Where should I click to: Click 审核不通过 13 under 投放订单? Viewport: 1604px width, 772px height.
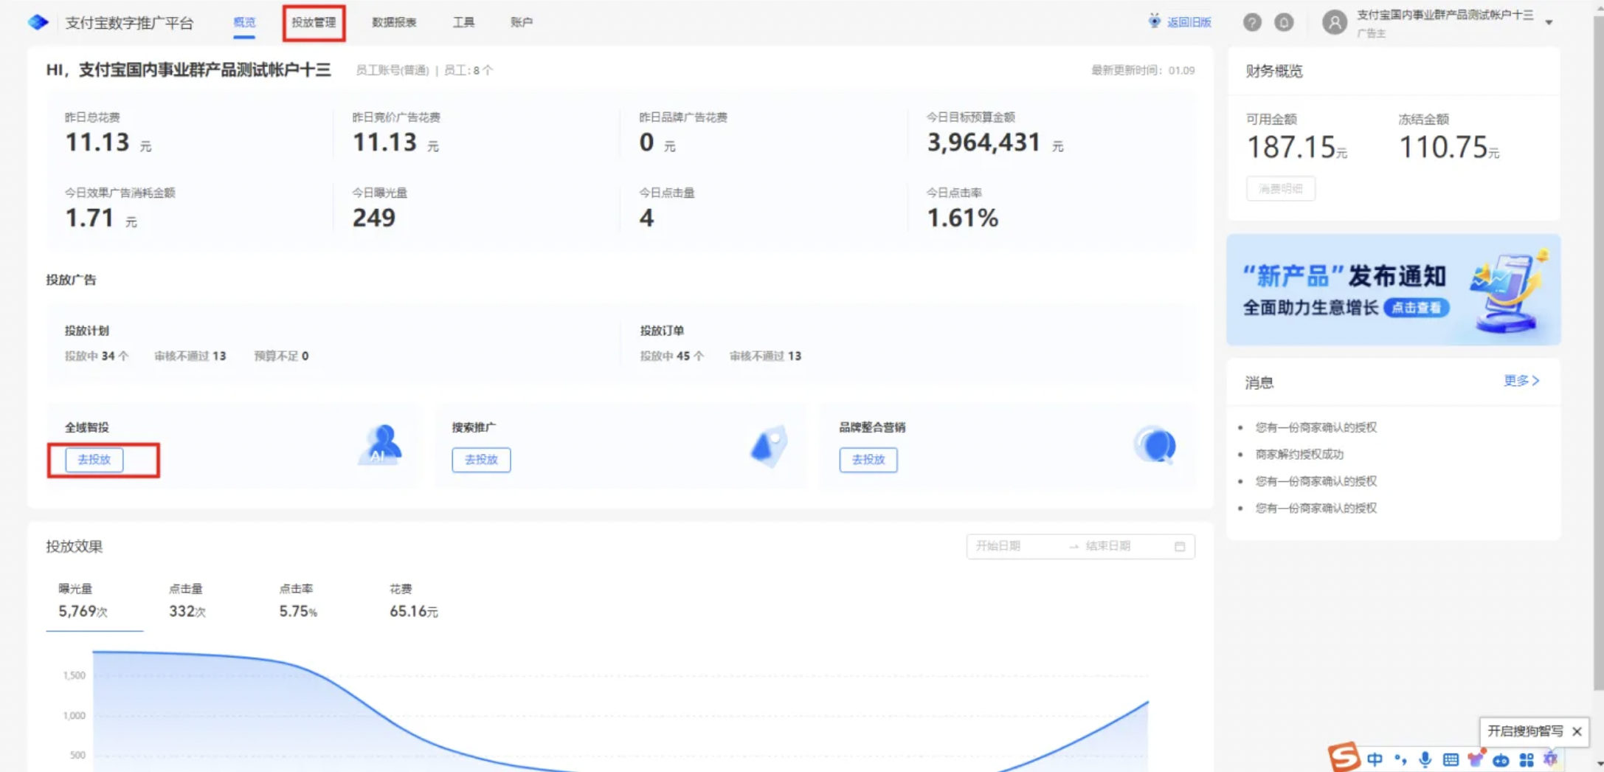[765, 356]
